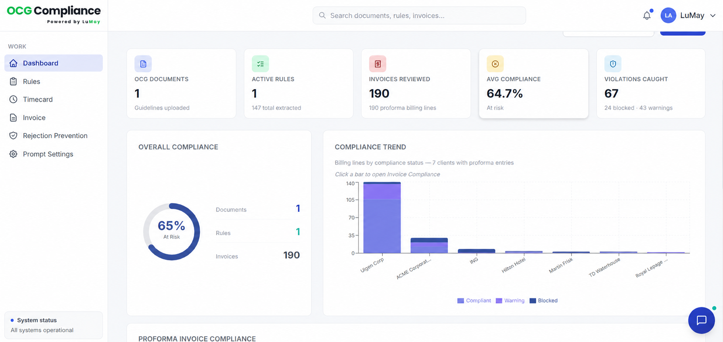This screenshot has height=342, width=723.
Task: Click 'Royal Lepage ...' axis label
Action: pos(652,268)
